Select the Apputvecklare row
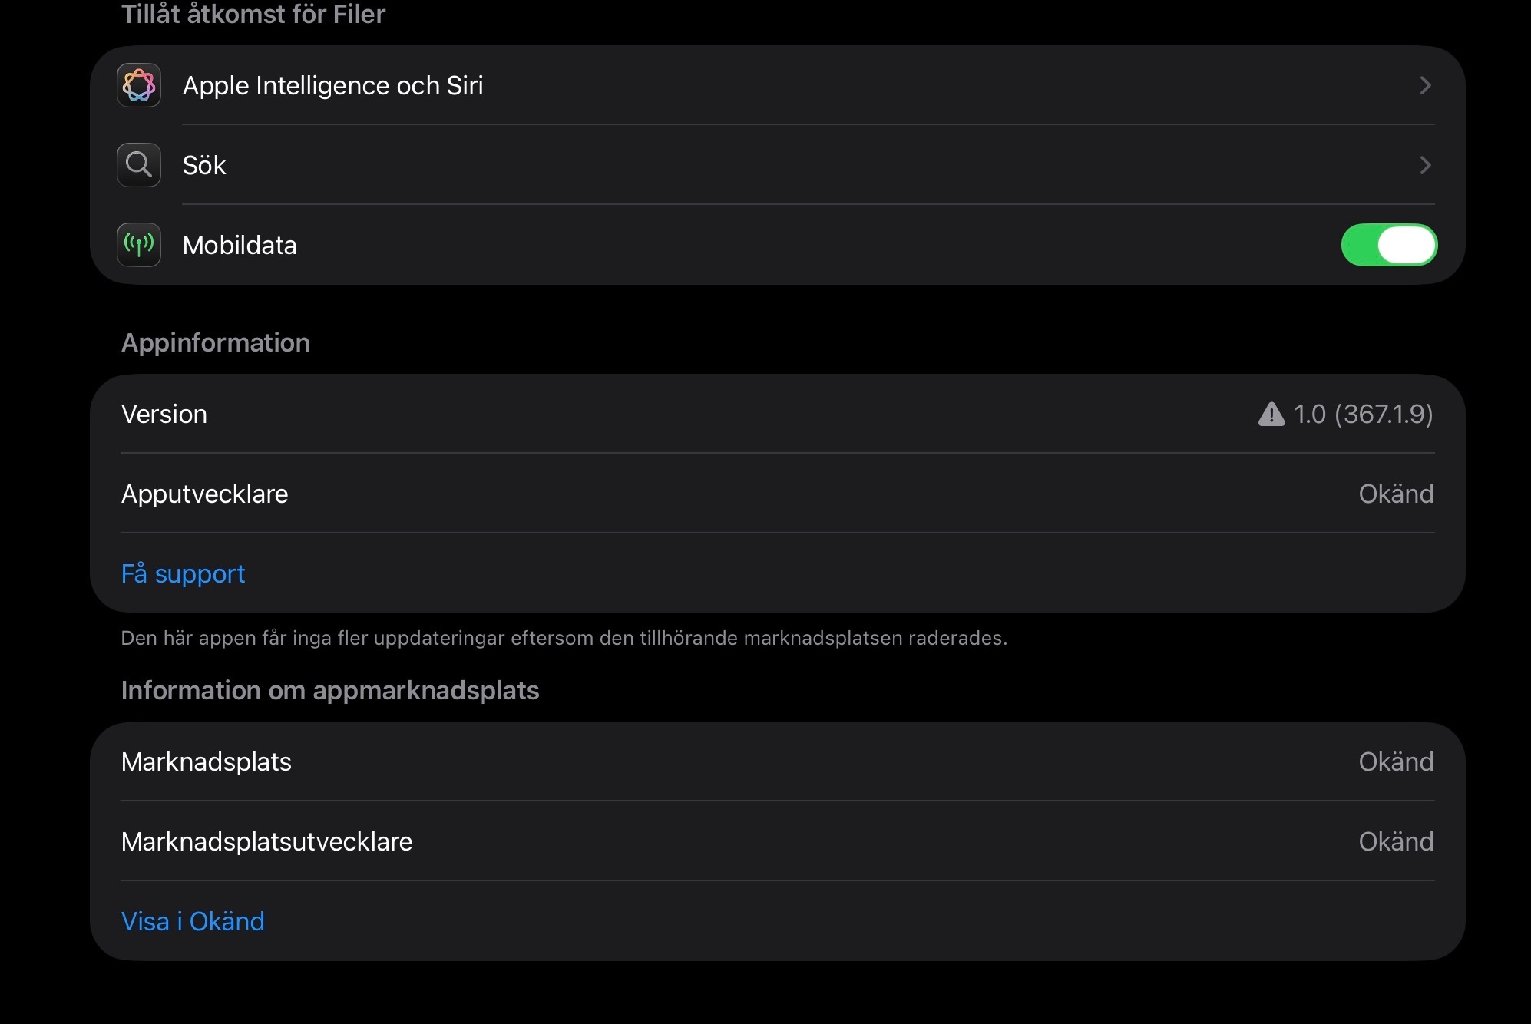The height and width of the screenshot is (1024, 1531). click(x=205, y=494)
